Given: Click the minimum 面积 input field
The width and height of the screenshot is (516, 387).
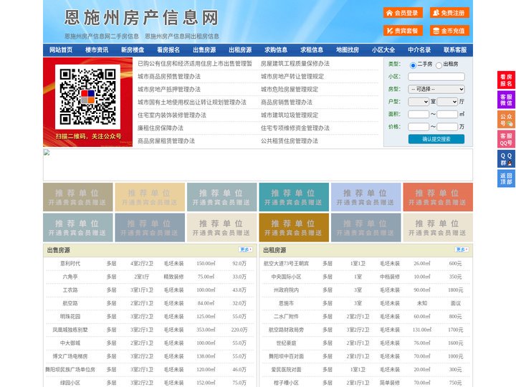Looking at the screenshot, I should tap(419, 114).
